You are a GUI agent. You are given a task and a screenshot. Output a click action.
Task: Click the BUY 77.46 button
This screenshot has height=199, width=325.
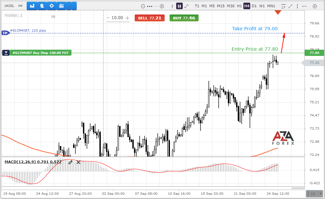pyautogui.click(x=184, y=18)
